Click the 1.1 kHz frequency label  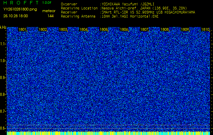tap(3, 44)
